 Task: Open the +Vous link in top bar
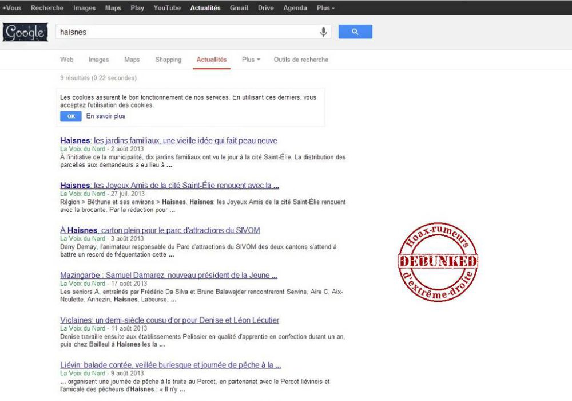tap(11, 7)
